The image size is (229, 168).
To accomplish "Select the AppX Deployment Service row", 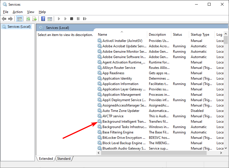I will (x=160, y=100).
